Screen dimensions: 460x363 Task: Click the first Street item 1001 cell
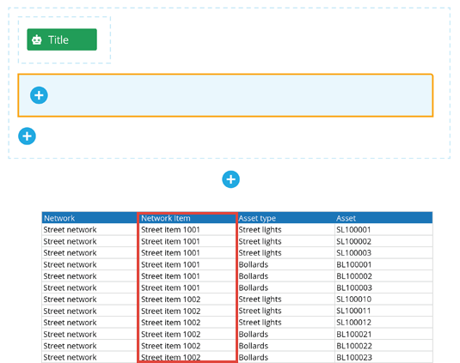(187, 229)
